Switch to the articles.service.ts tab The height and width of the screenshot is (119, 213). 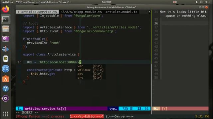37,12
